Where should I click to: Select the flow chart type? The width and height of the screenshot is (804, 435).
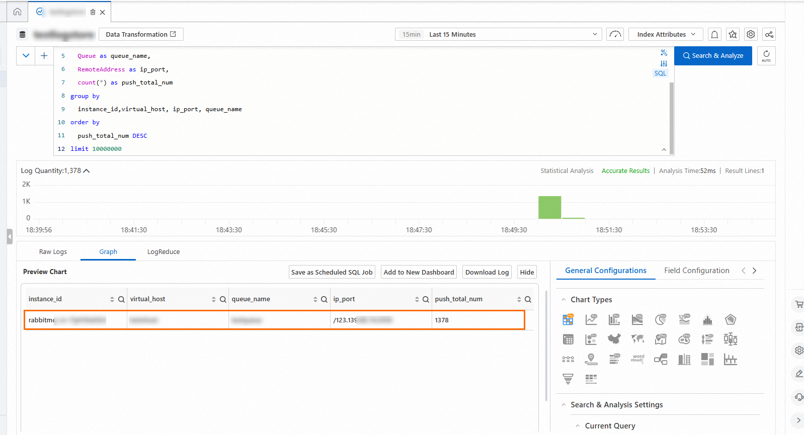coord(637,319)
